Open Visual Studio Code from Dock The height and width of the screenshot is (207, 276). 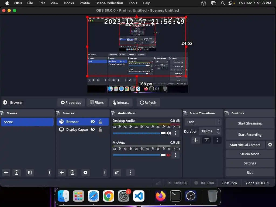click(x=139, y=196)
